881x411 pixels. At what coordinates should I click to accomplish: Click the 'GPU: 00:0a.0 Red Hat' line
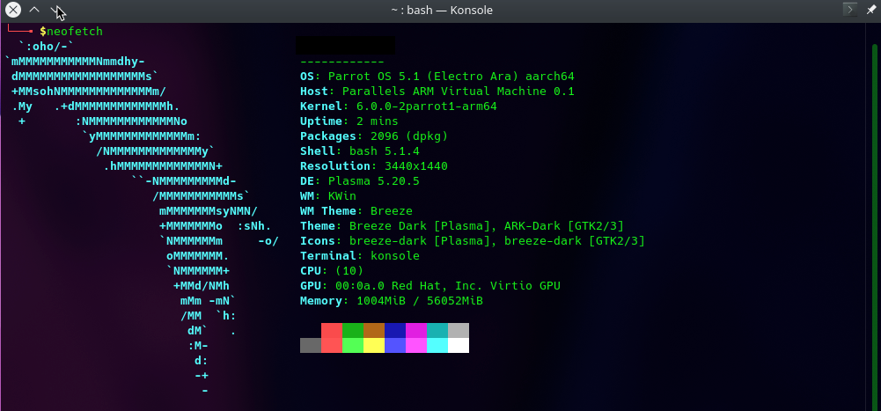click(429, 286)
